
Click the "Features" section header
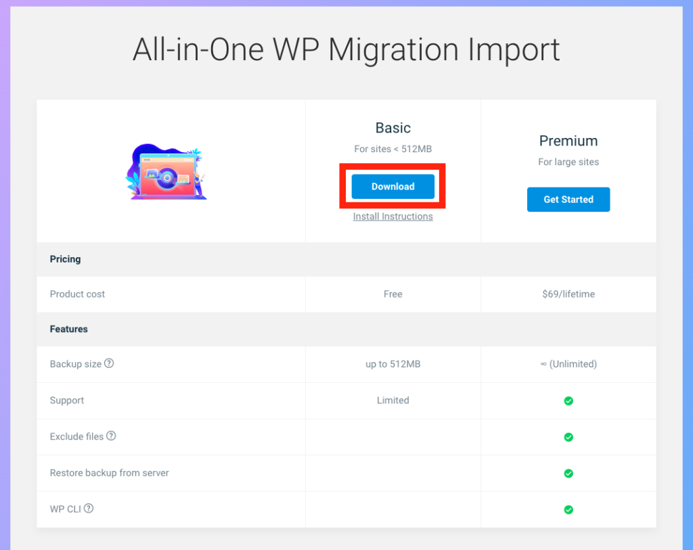pyautogui.click(x=69, y=329)
